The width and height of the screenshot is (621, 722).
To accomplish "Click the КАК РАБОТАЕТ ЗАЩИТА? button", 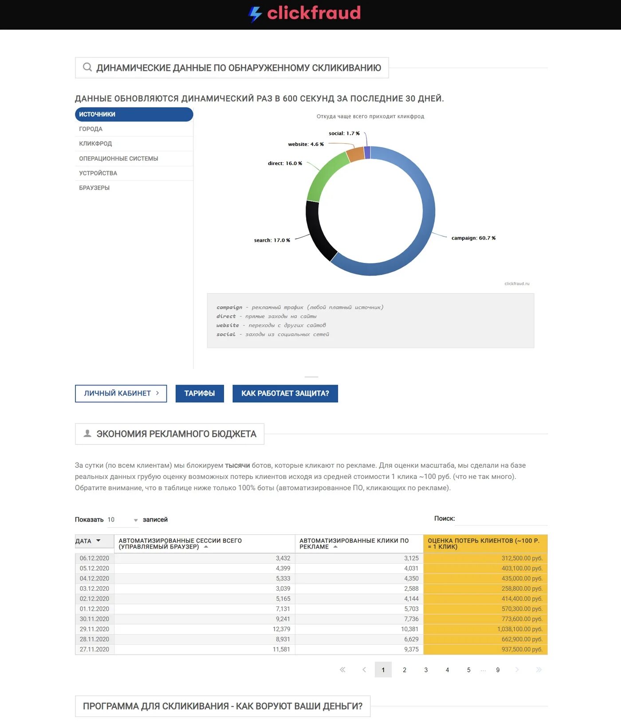I will 285,393.
